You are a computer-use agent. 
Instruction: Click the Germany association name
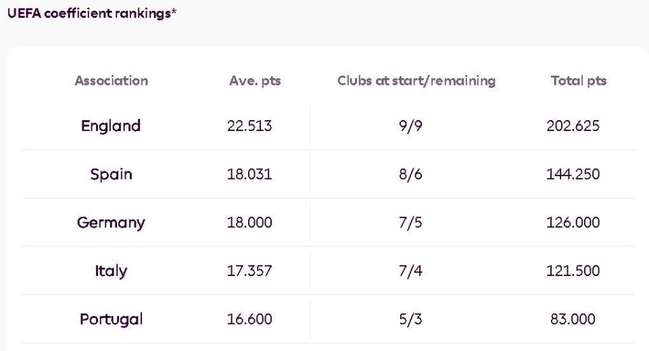(111, 223)
